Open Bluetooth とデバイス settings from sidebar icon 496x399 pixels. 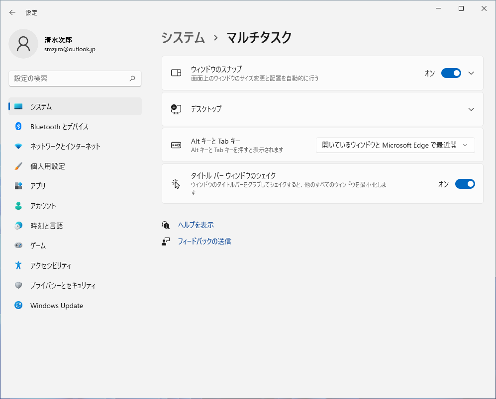coord(18,127)
